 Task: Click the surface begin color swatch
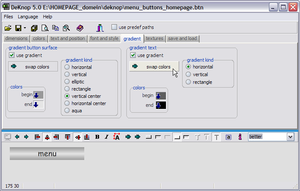pos(38,95)
